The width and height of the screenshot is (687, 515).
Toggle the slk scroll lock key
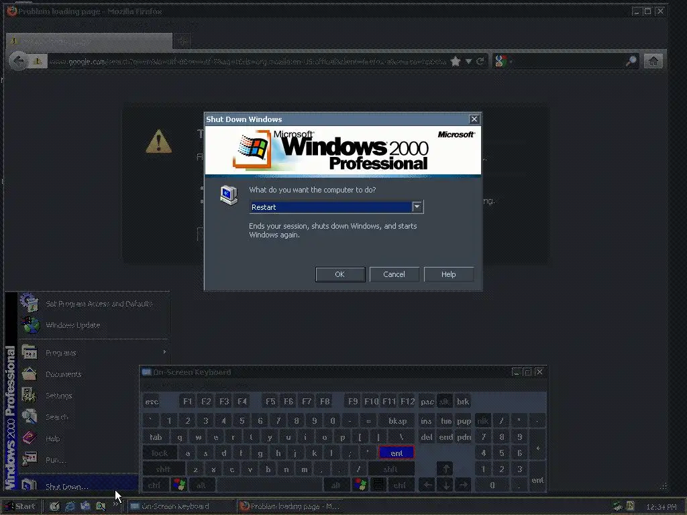click(x=444, y=402)
